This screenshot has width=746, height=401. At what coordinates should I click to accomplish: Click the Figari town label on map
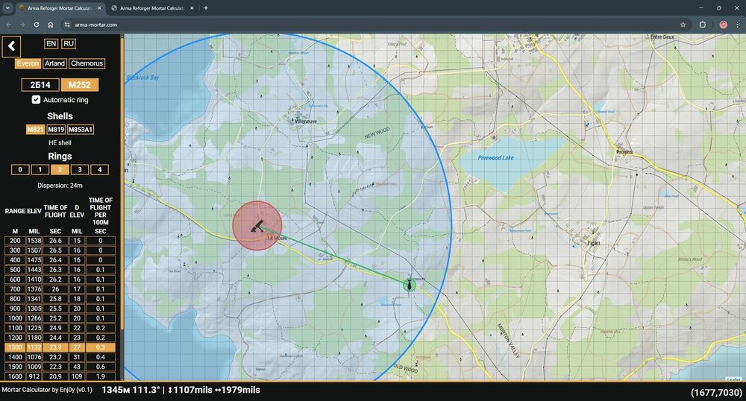[594, 243]
